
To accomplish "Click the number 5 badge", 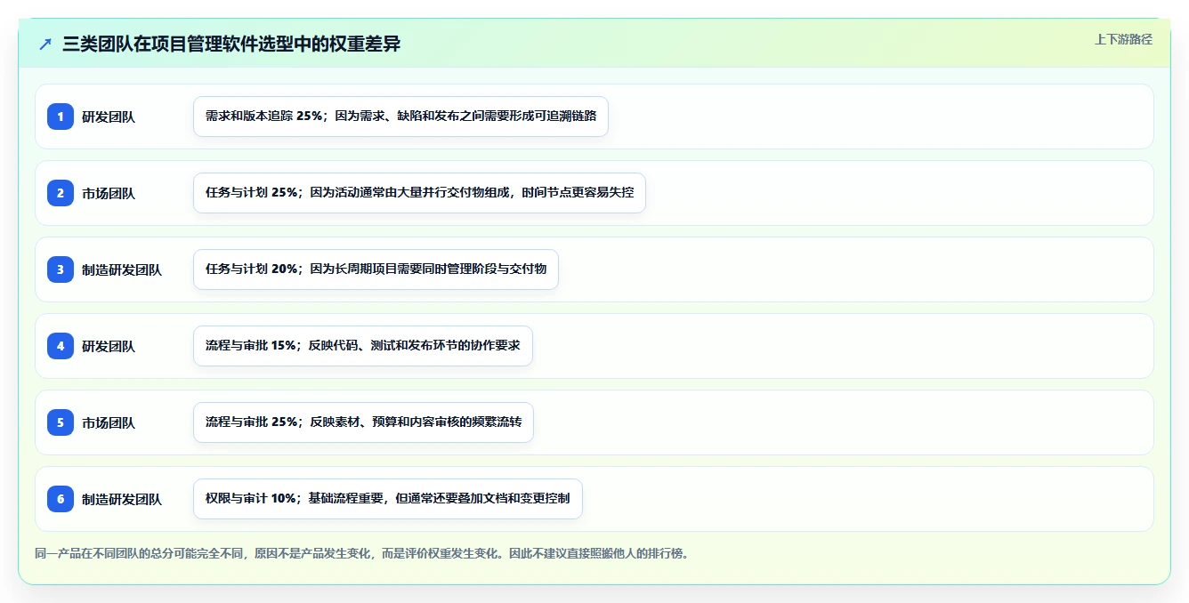I will (x=61, y=422).
